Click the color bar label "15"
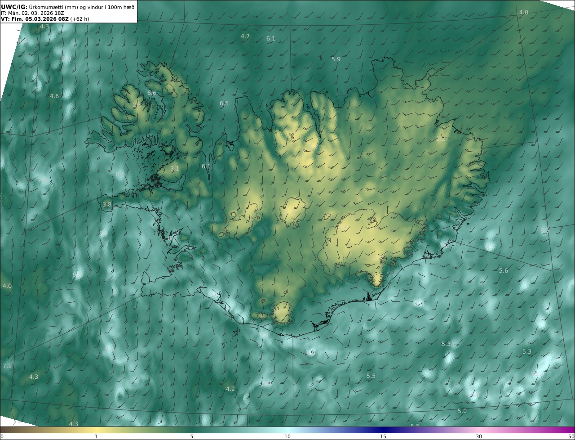Screen dimensions: 575x440 [x=383, y=436]
